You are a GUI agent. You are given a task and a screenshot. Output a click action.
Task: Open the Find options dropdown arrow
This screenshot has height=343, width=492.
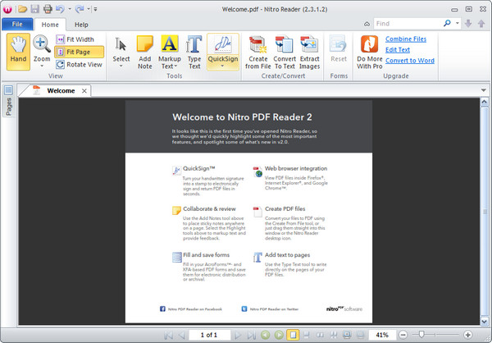[x=458, y=23]
